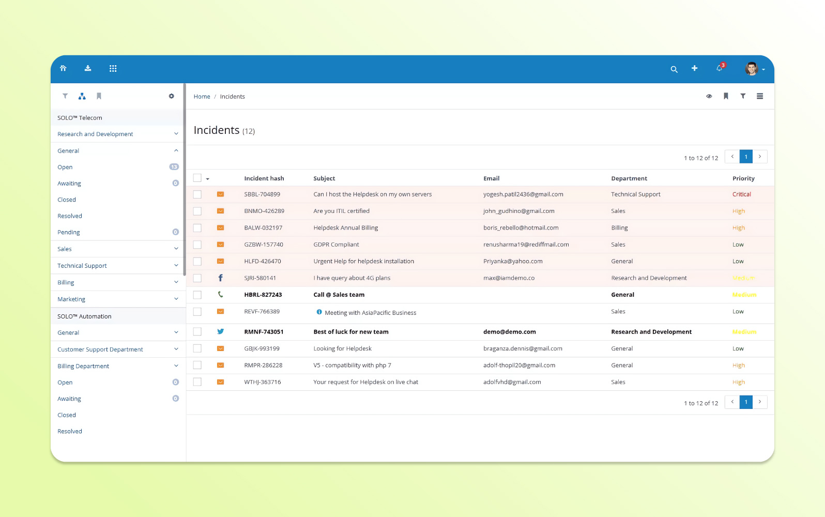
Task: Open the search magnifier icon
Action: point(674,69)
